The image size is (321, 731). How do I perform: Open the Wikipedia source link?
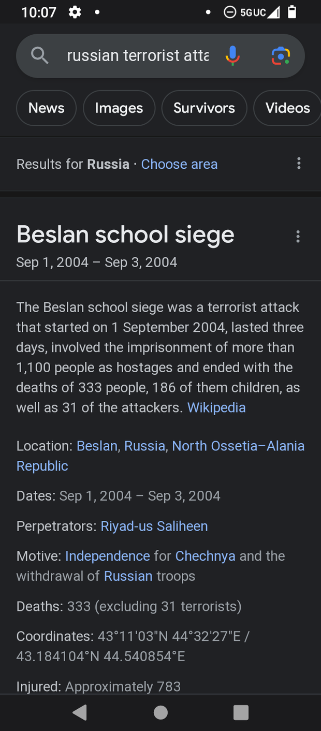point(216,407)
